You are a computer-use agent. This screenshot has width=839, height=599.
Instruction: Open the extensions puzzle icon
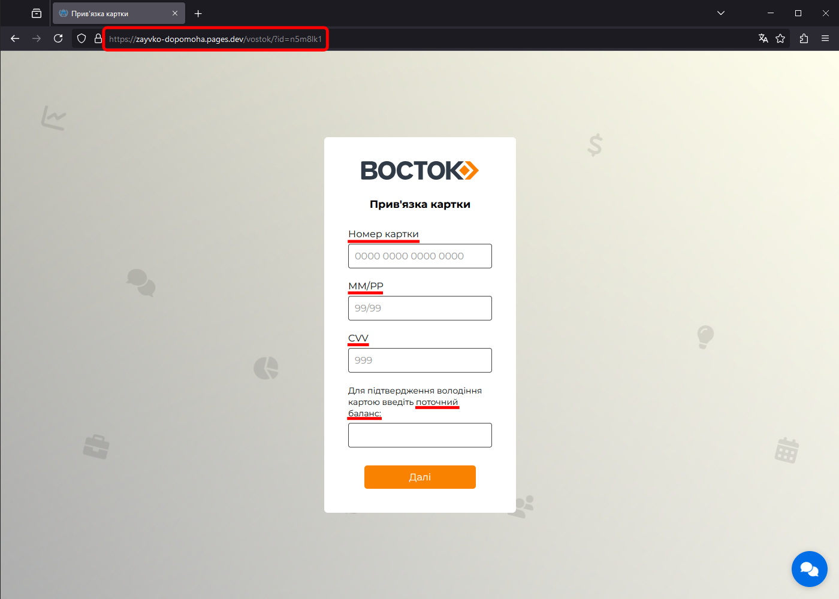coord(804,38)
